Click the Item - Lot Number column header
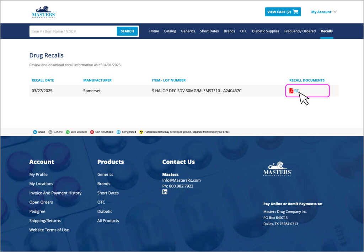The height and width of the screenshot is (252, 364). coord(169,80)
